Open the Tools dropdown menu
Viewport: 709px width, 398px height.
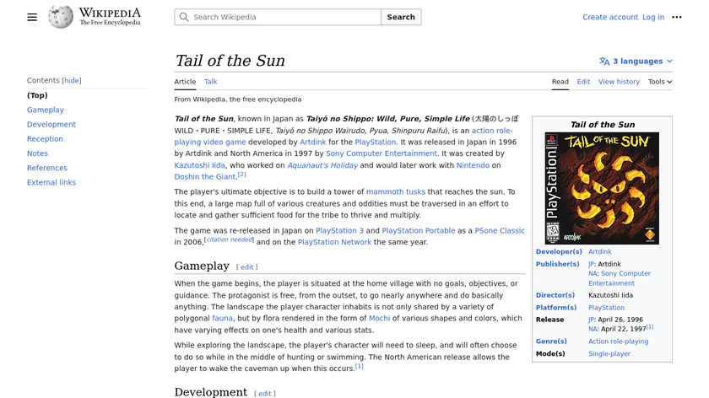(660, 82)
